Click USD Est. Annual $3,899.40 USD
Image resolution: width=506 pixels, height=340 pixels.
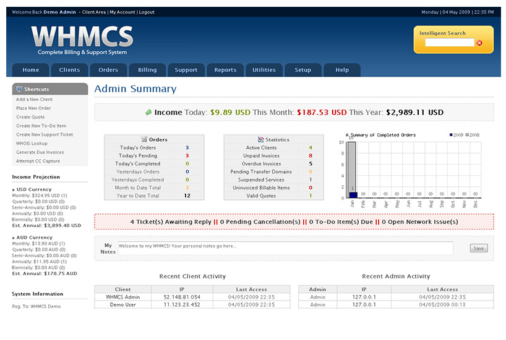[x=46, y=226]
